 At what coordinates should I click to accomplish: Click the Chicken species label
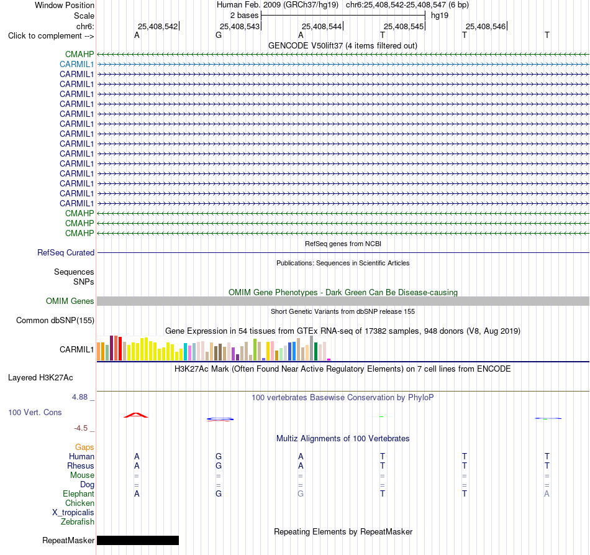[x=79, y=503]
